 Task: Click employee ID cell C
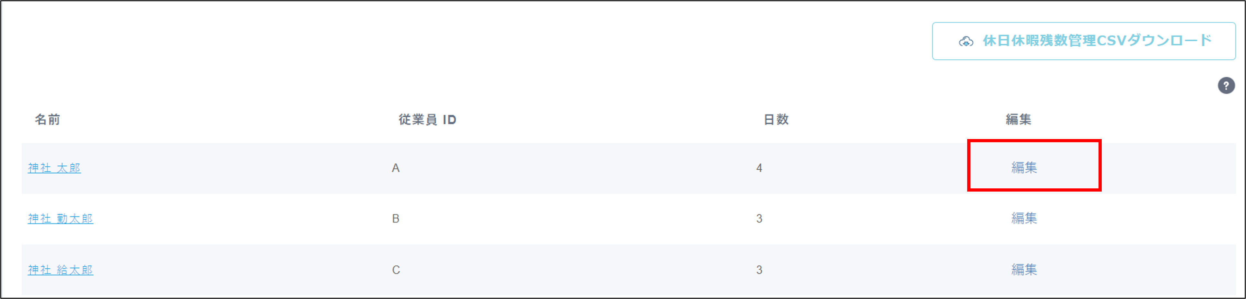point(396,270)
